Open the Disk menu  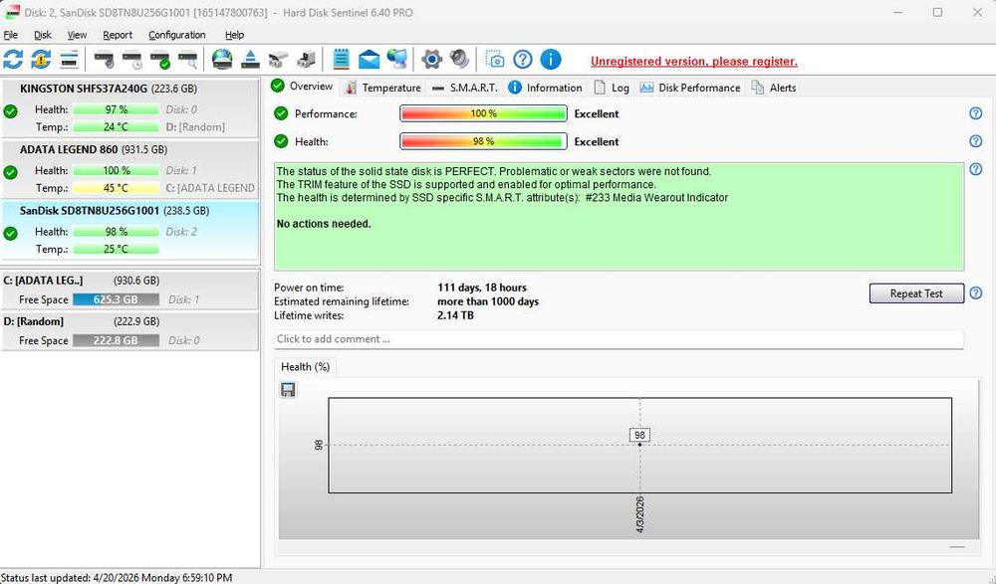(x=43, y=35)
